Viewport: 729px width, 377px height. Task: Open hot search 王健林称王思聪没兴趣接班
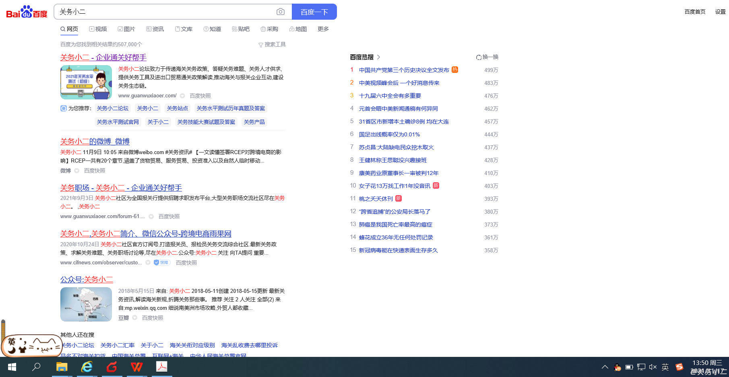point(393,160)
